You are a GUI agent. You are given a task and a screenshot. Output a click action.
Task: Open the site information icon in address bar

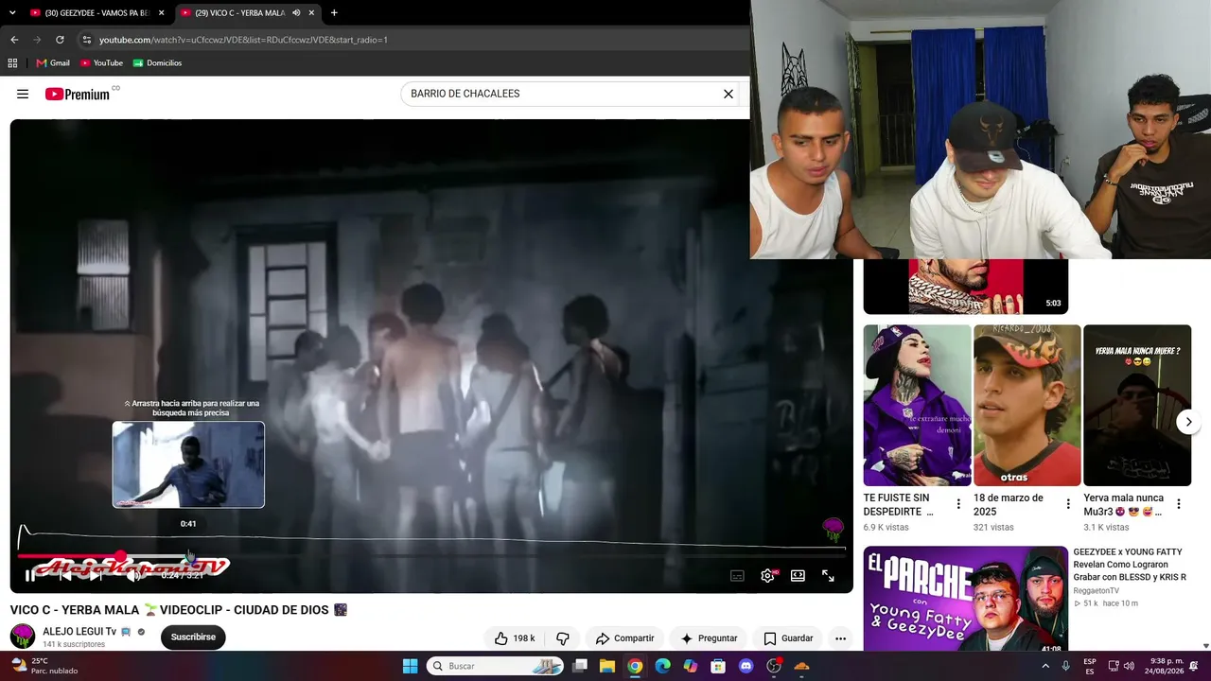[86, 40]
